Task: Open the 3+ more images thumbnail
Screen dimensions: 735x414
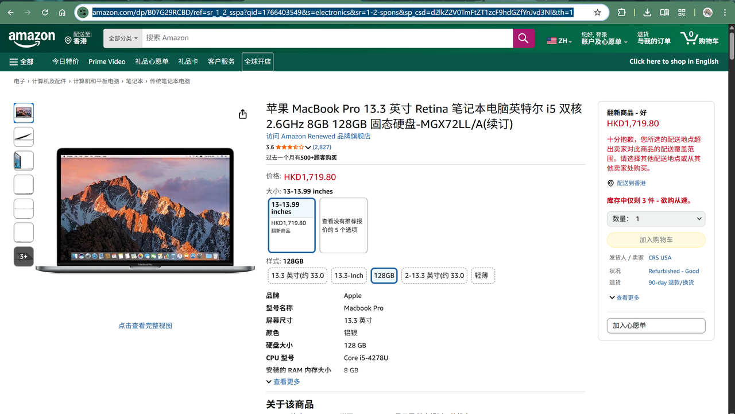Action: (x=24, y=256)
